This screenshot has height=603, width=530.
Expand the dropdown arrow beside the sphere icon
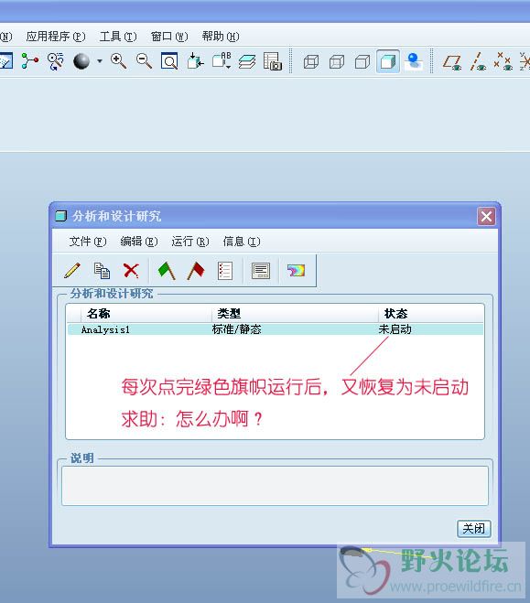[x=100, y=61]
